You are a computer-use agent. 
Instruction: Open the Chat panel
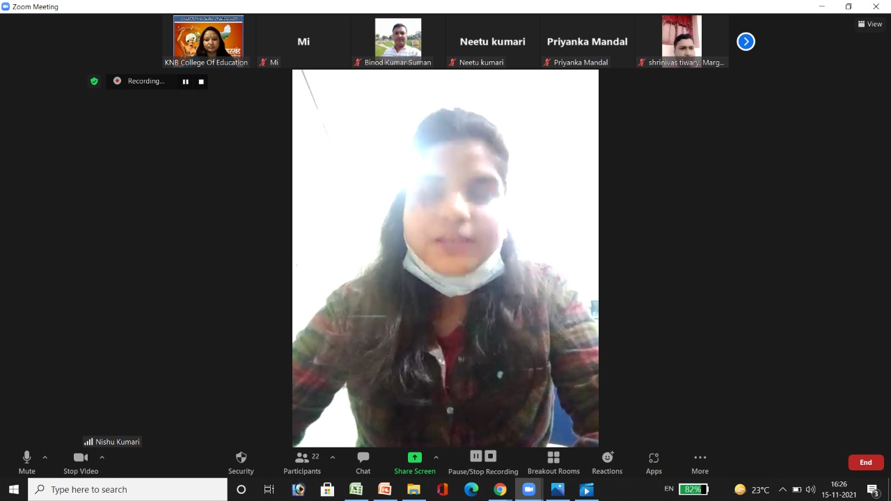[363, 463]
